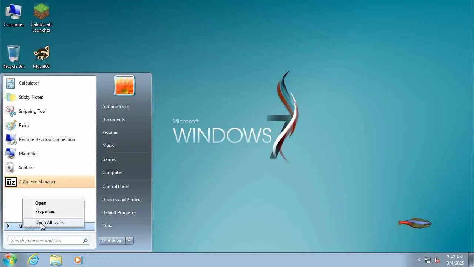Screen dimensions: 474x267
Task: Expand the All Programs arrow
Action: point(8,226)
